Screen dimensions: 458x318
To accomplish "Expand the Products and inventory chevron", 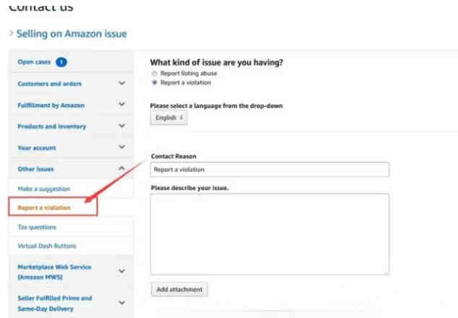I will point(122,126).
